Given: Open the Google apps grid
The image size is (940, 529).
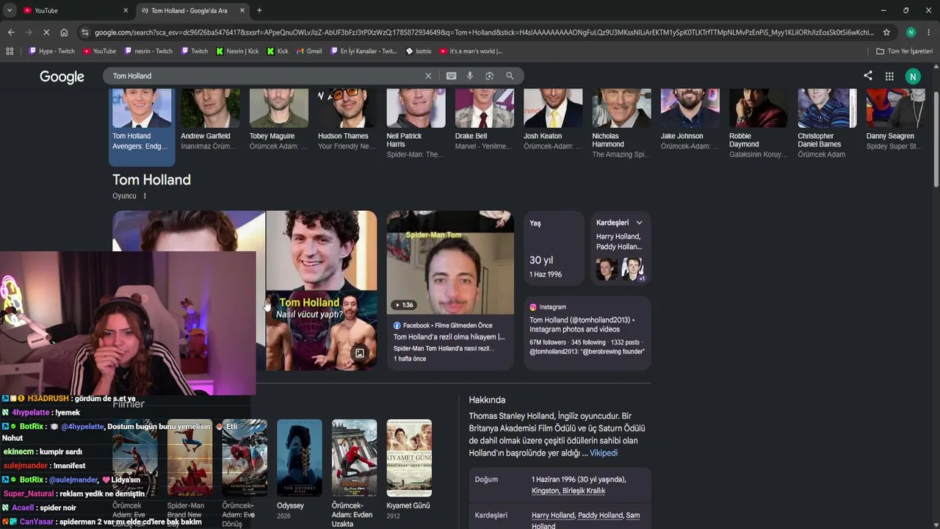Looking at the screenshot, I should click(x=889, y=76).
